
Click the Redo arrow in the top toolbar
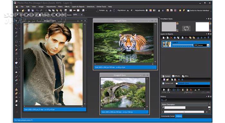click(x=41, y=11)
